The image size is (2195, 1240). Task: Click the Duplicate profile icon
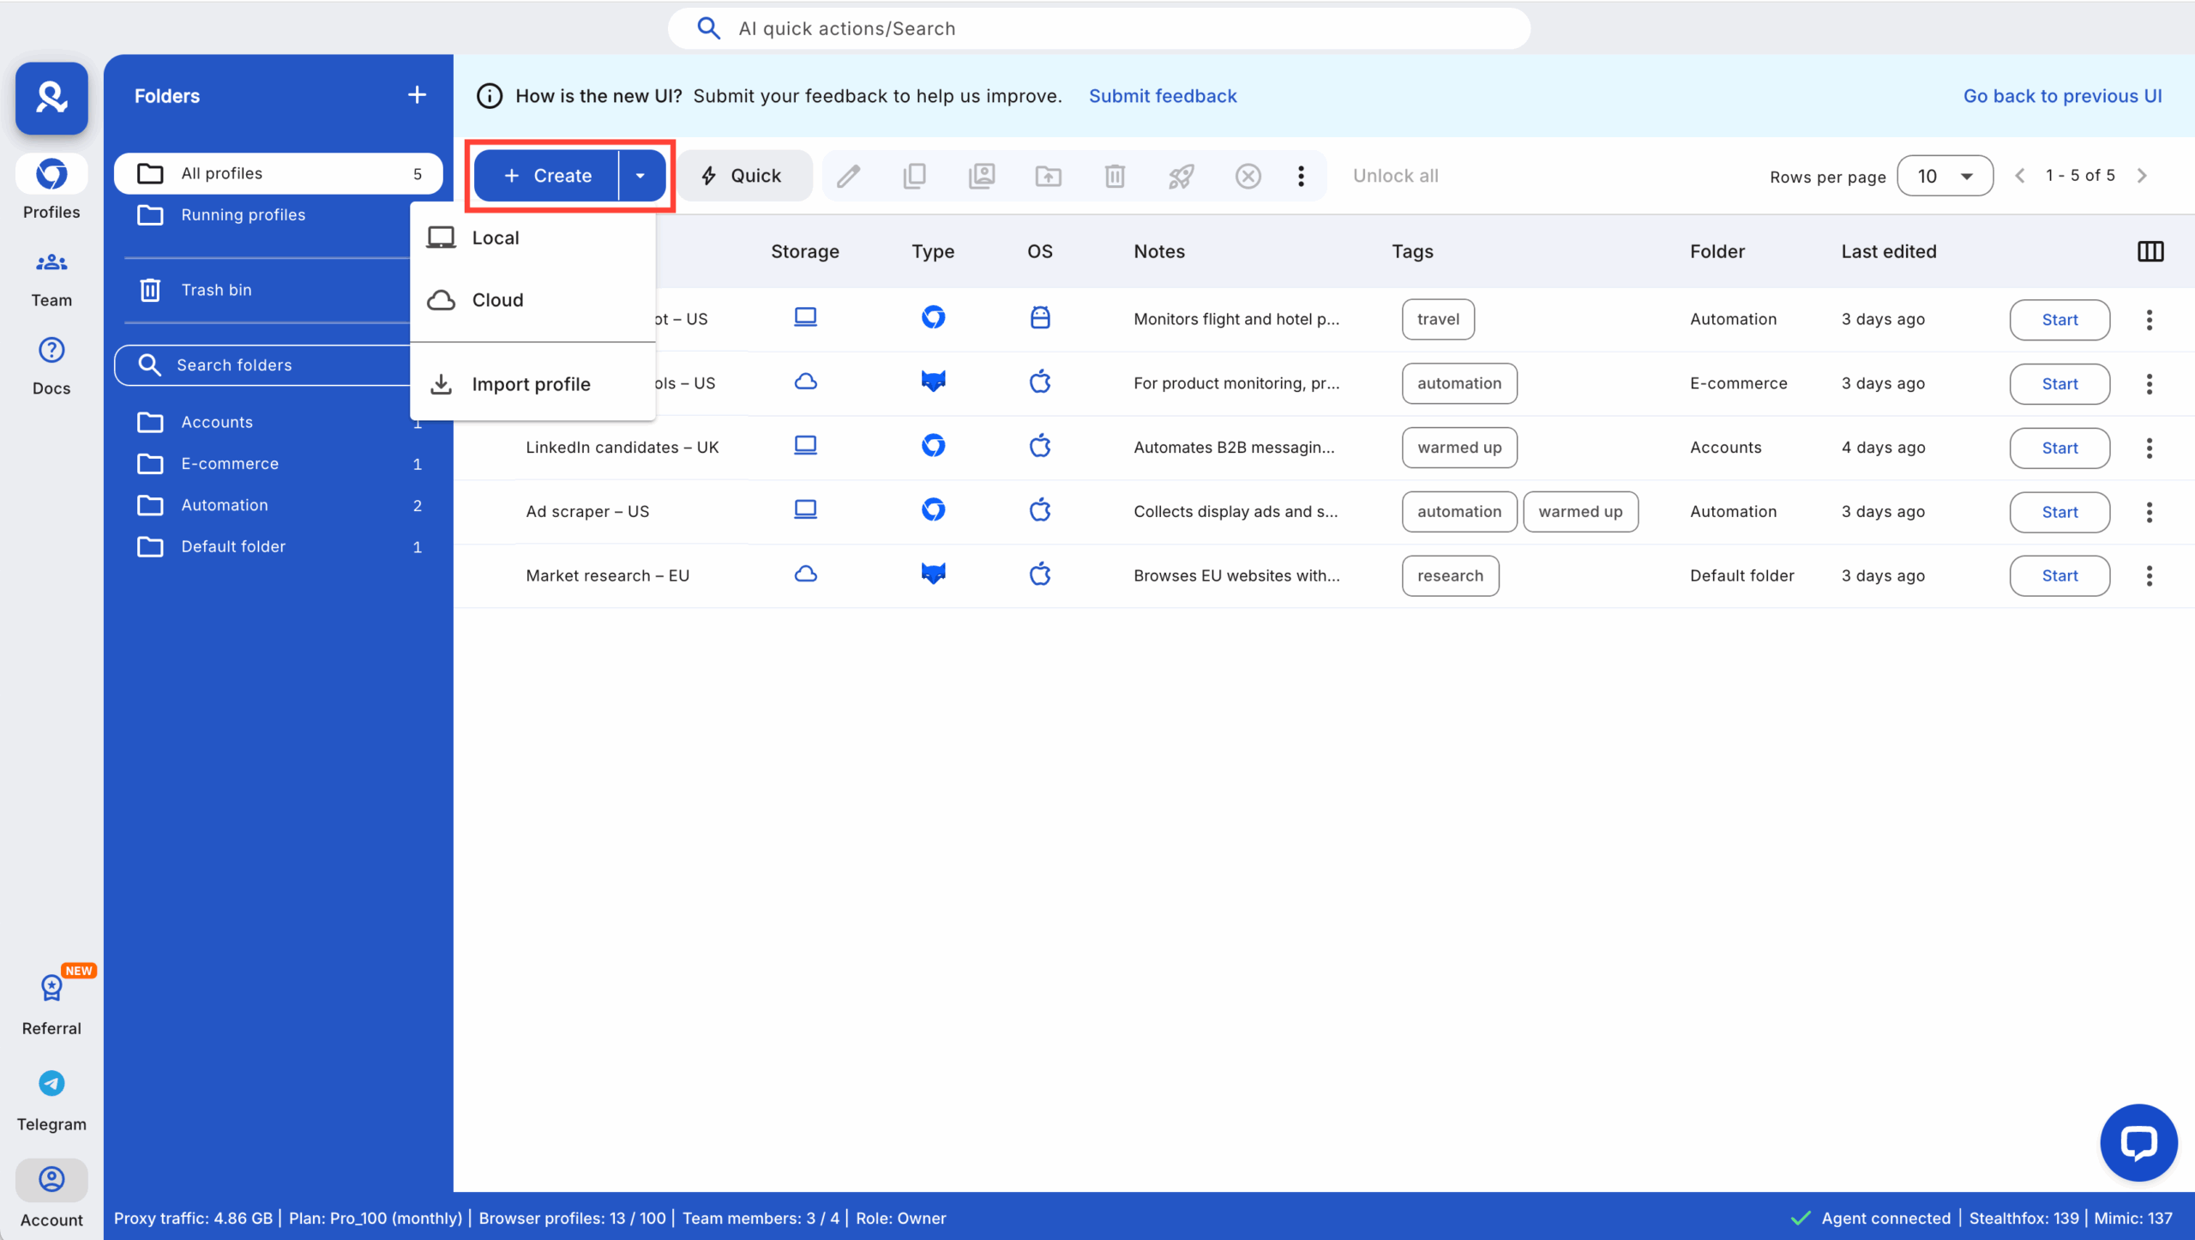[914, 176]
